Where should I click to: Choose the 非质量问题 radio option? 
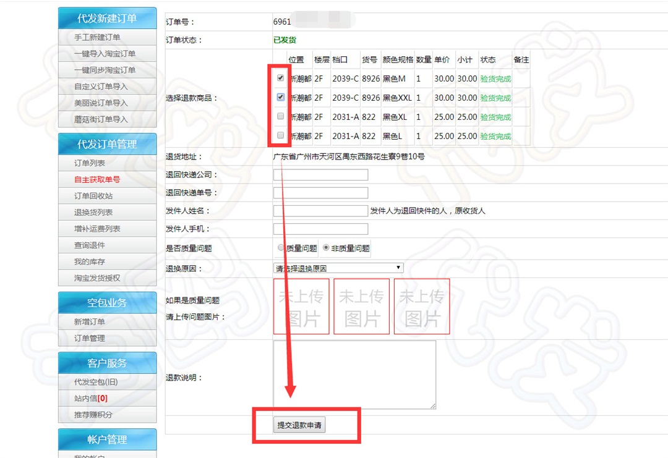[326, 248]
